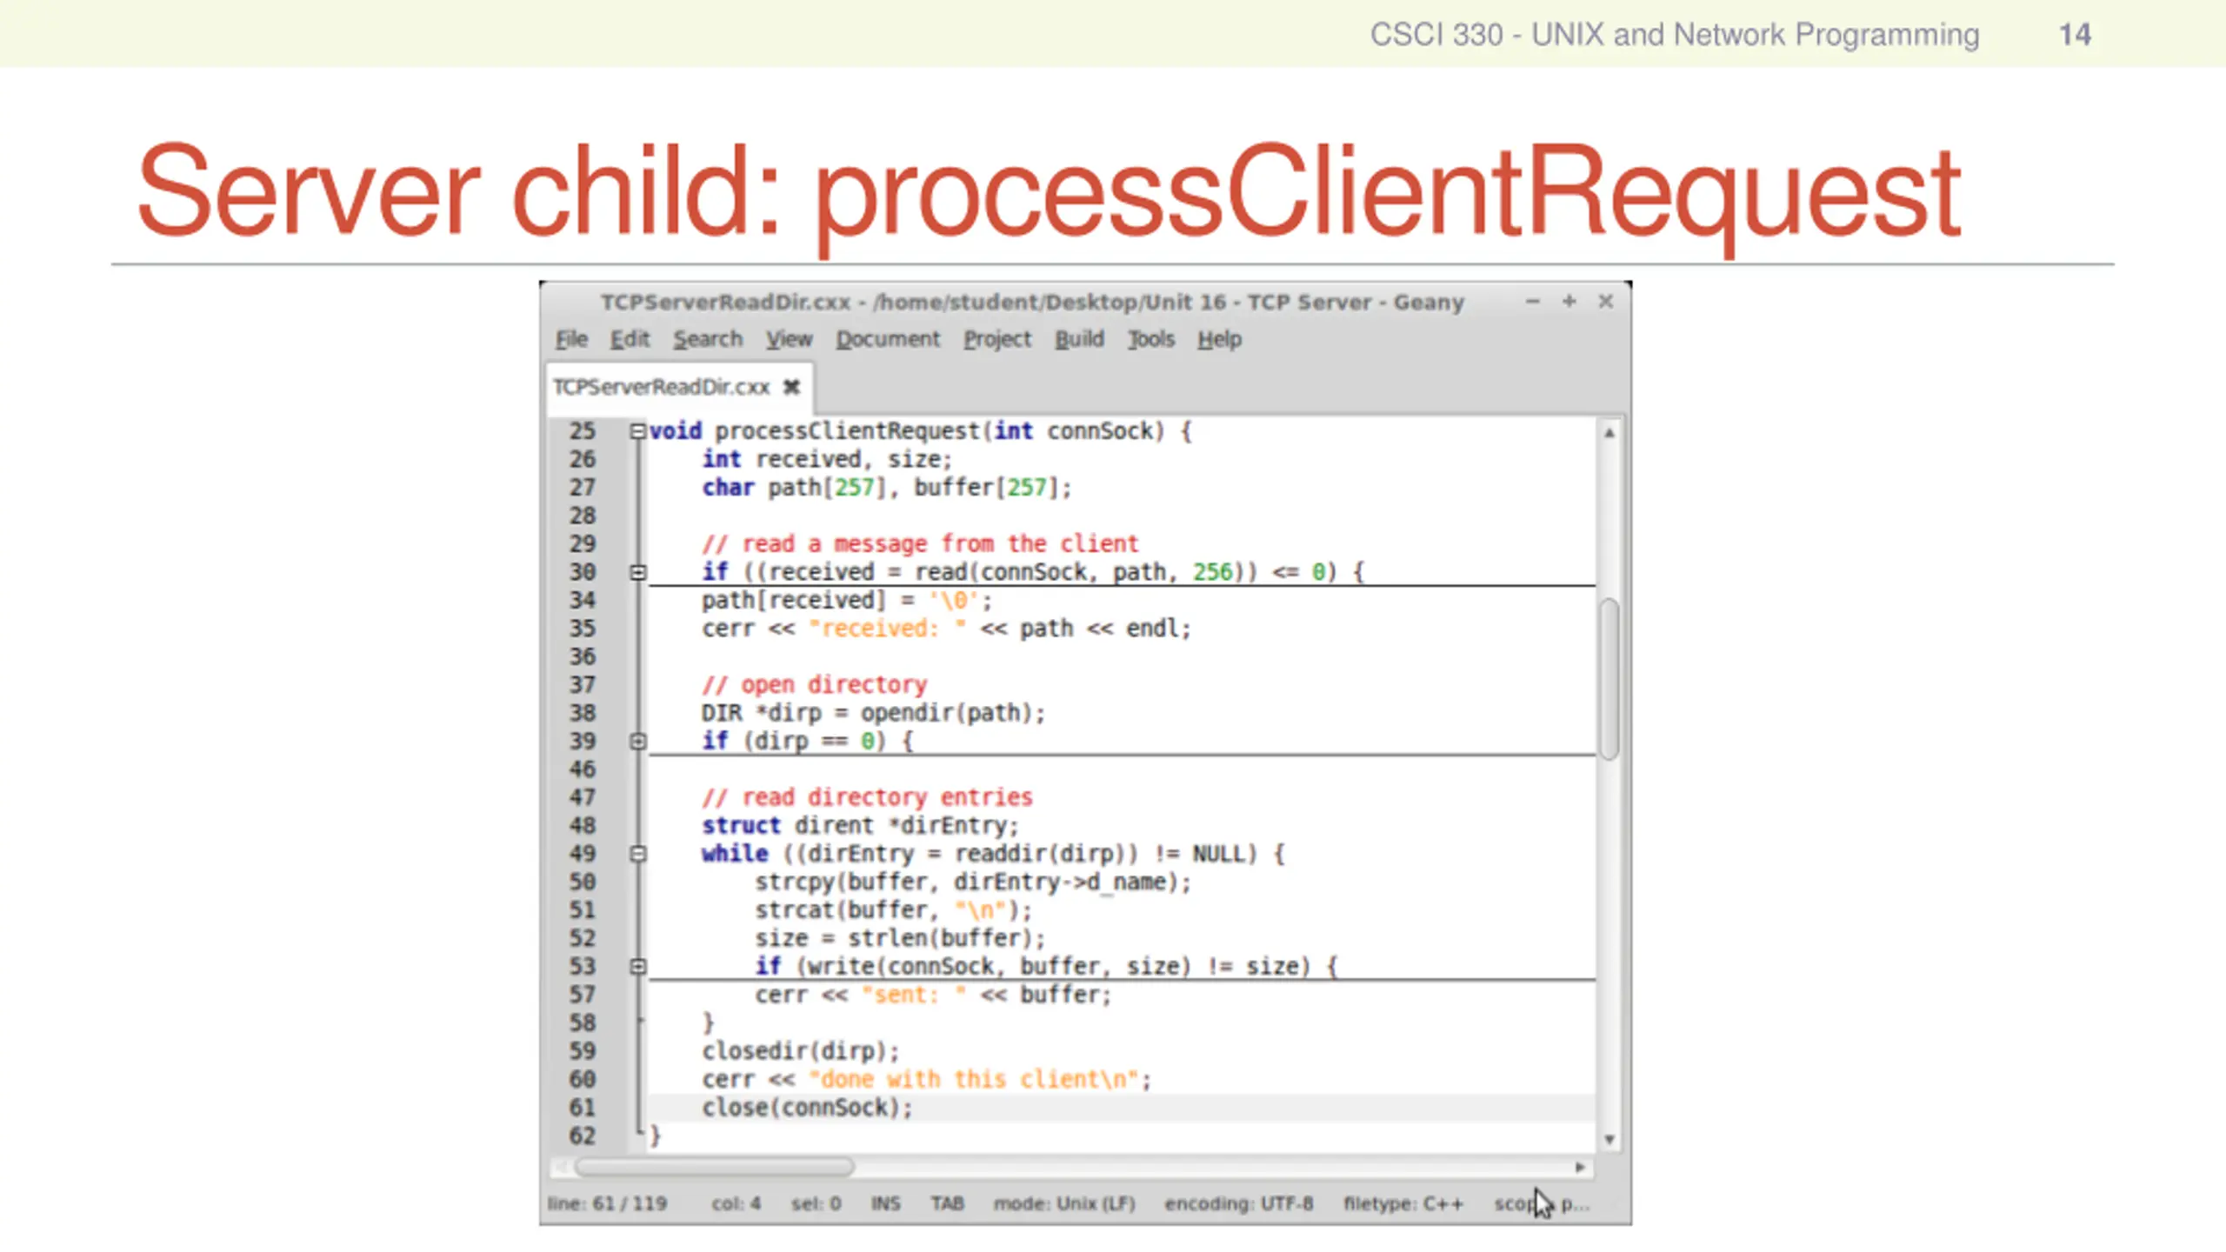This screenshot has width=2226, height=1252.
Task: Place cursor on line 61 close(connSock)
Action: pyautogui.click(x=808, y=1108)
